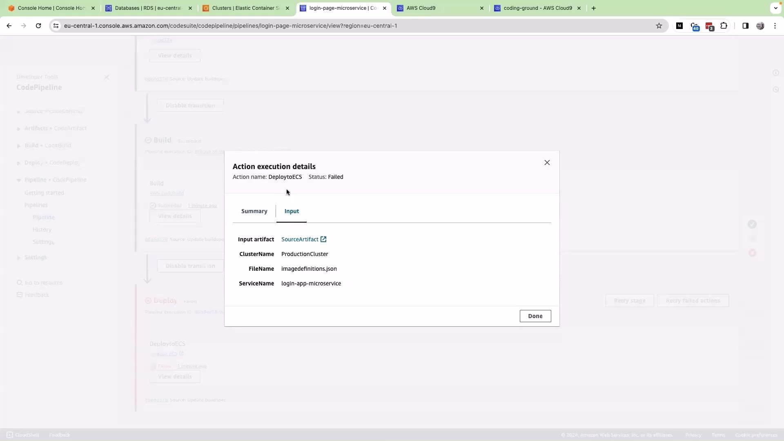Select the Input tab
This screenshot has width=784, height=441.
tap(292, 211)
